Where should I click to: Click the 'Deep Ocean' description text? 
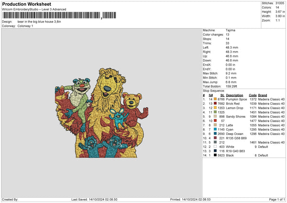point(234,134)
